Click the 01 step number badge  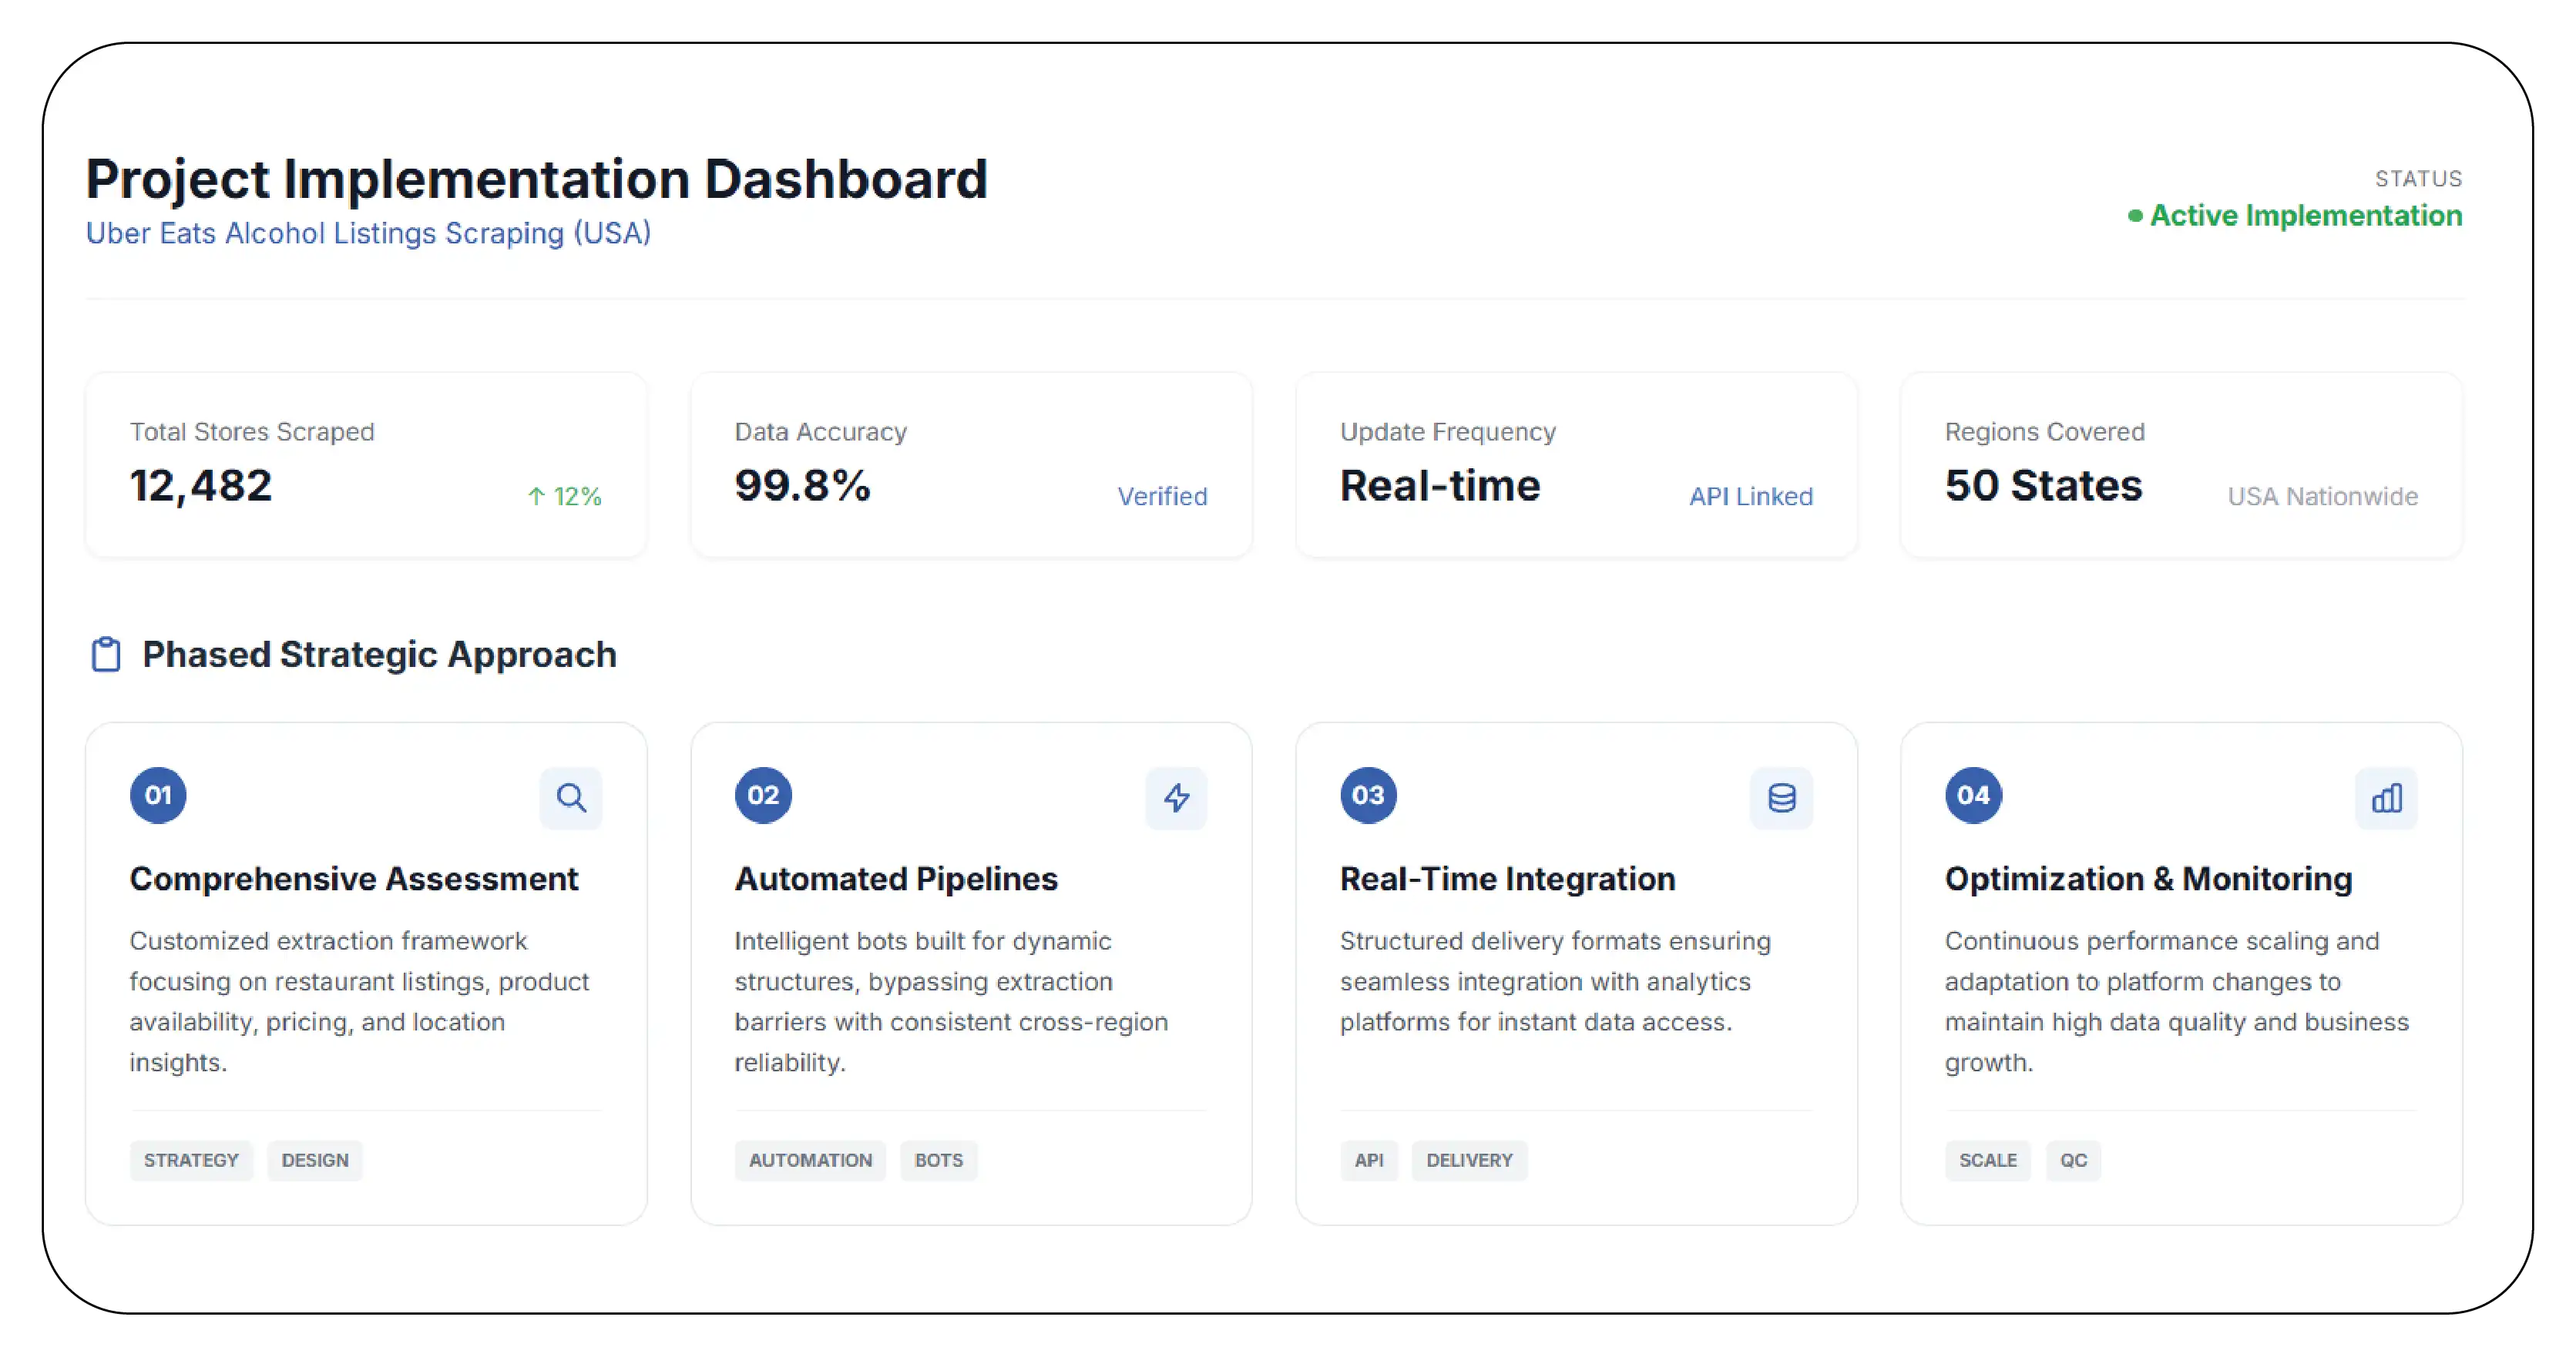coord(158,796)
